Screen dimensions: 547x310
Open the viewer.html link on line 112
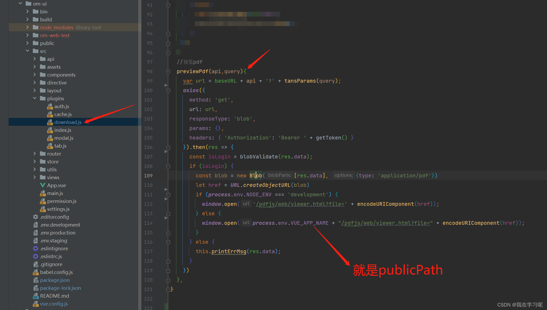pyautogui.click(x=300, y=204)
